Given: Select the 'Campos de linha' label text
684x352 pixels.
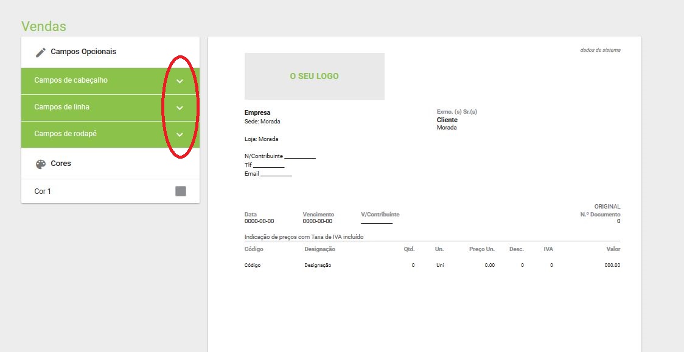Looking at the screenshot, I should click(62, 107).
